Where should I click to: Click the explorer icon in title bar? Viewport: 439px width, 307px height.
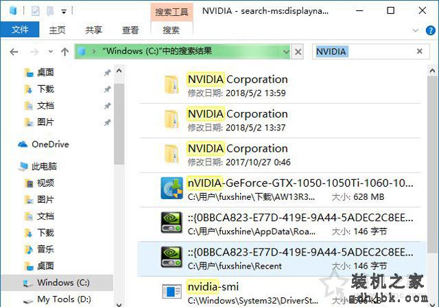13,11
